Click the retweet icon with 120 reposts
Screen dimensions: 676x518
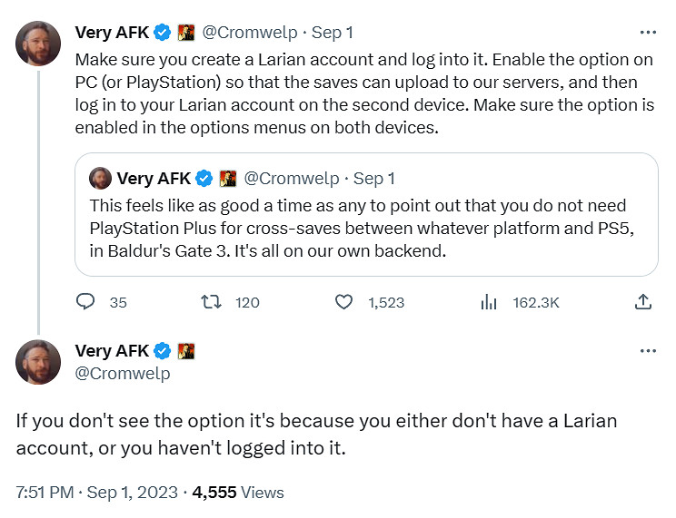[210, 302]
